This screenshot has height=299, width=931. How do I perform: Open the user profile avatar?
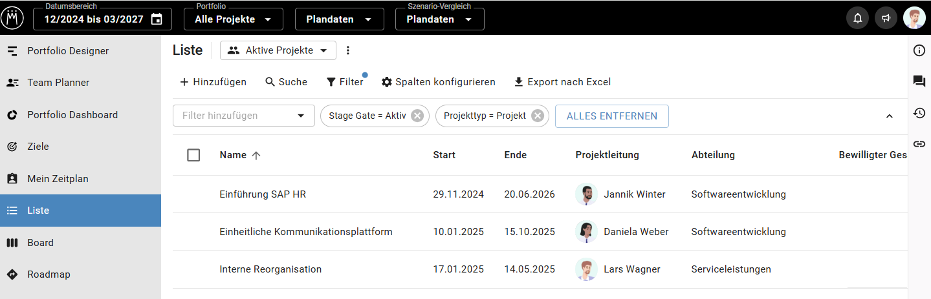pyautogui.click(x=914, y=18)
